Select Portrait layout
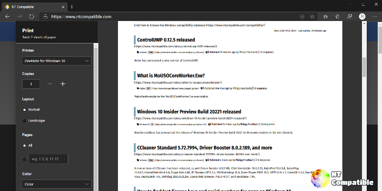 tap(24, 110)
